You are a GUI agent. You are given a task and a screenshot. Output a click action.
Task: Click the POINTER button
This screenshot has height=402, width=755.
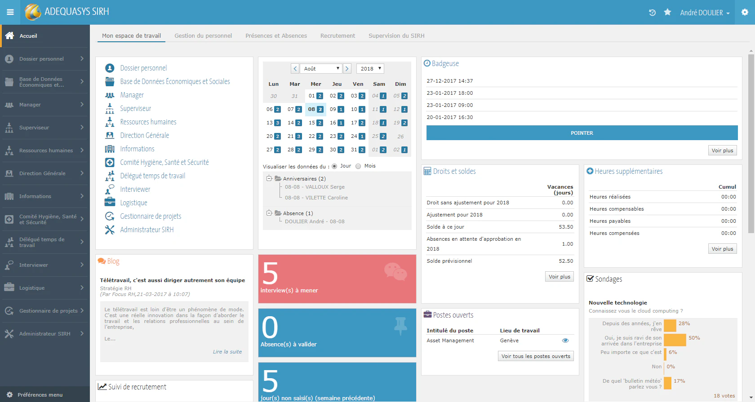[582, 133]
